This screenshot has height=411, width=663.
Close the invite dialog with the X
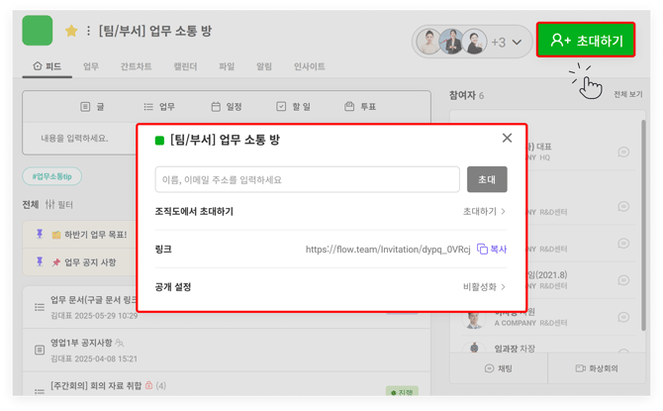pyautogui.click(x=507, y=139)
